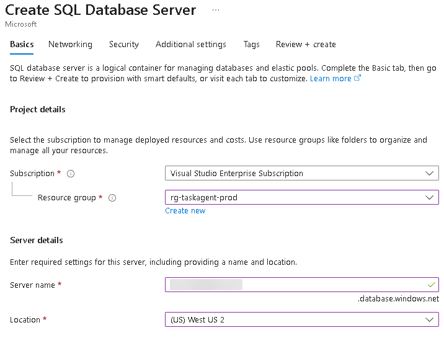Click the Server details heading
Viewport: 444px width, 338px height.
(36, 241)
